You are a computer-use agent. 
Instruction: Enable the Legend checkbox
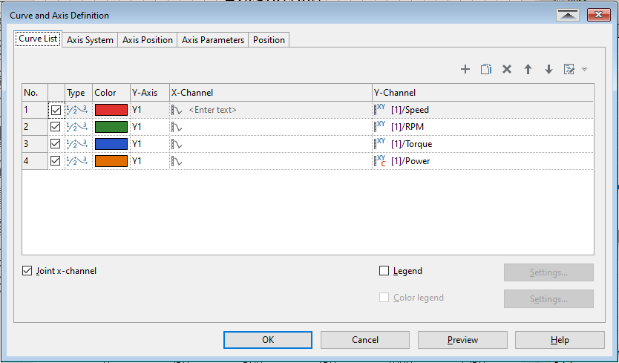click(384, 271)
